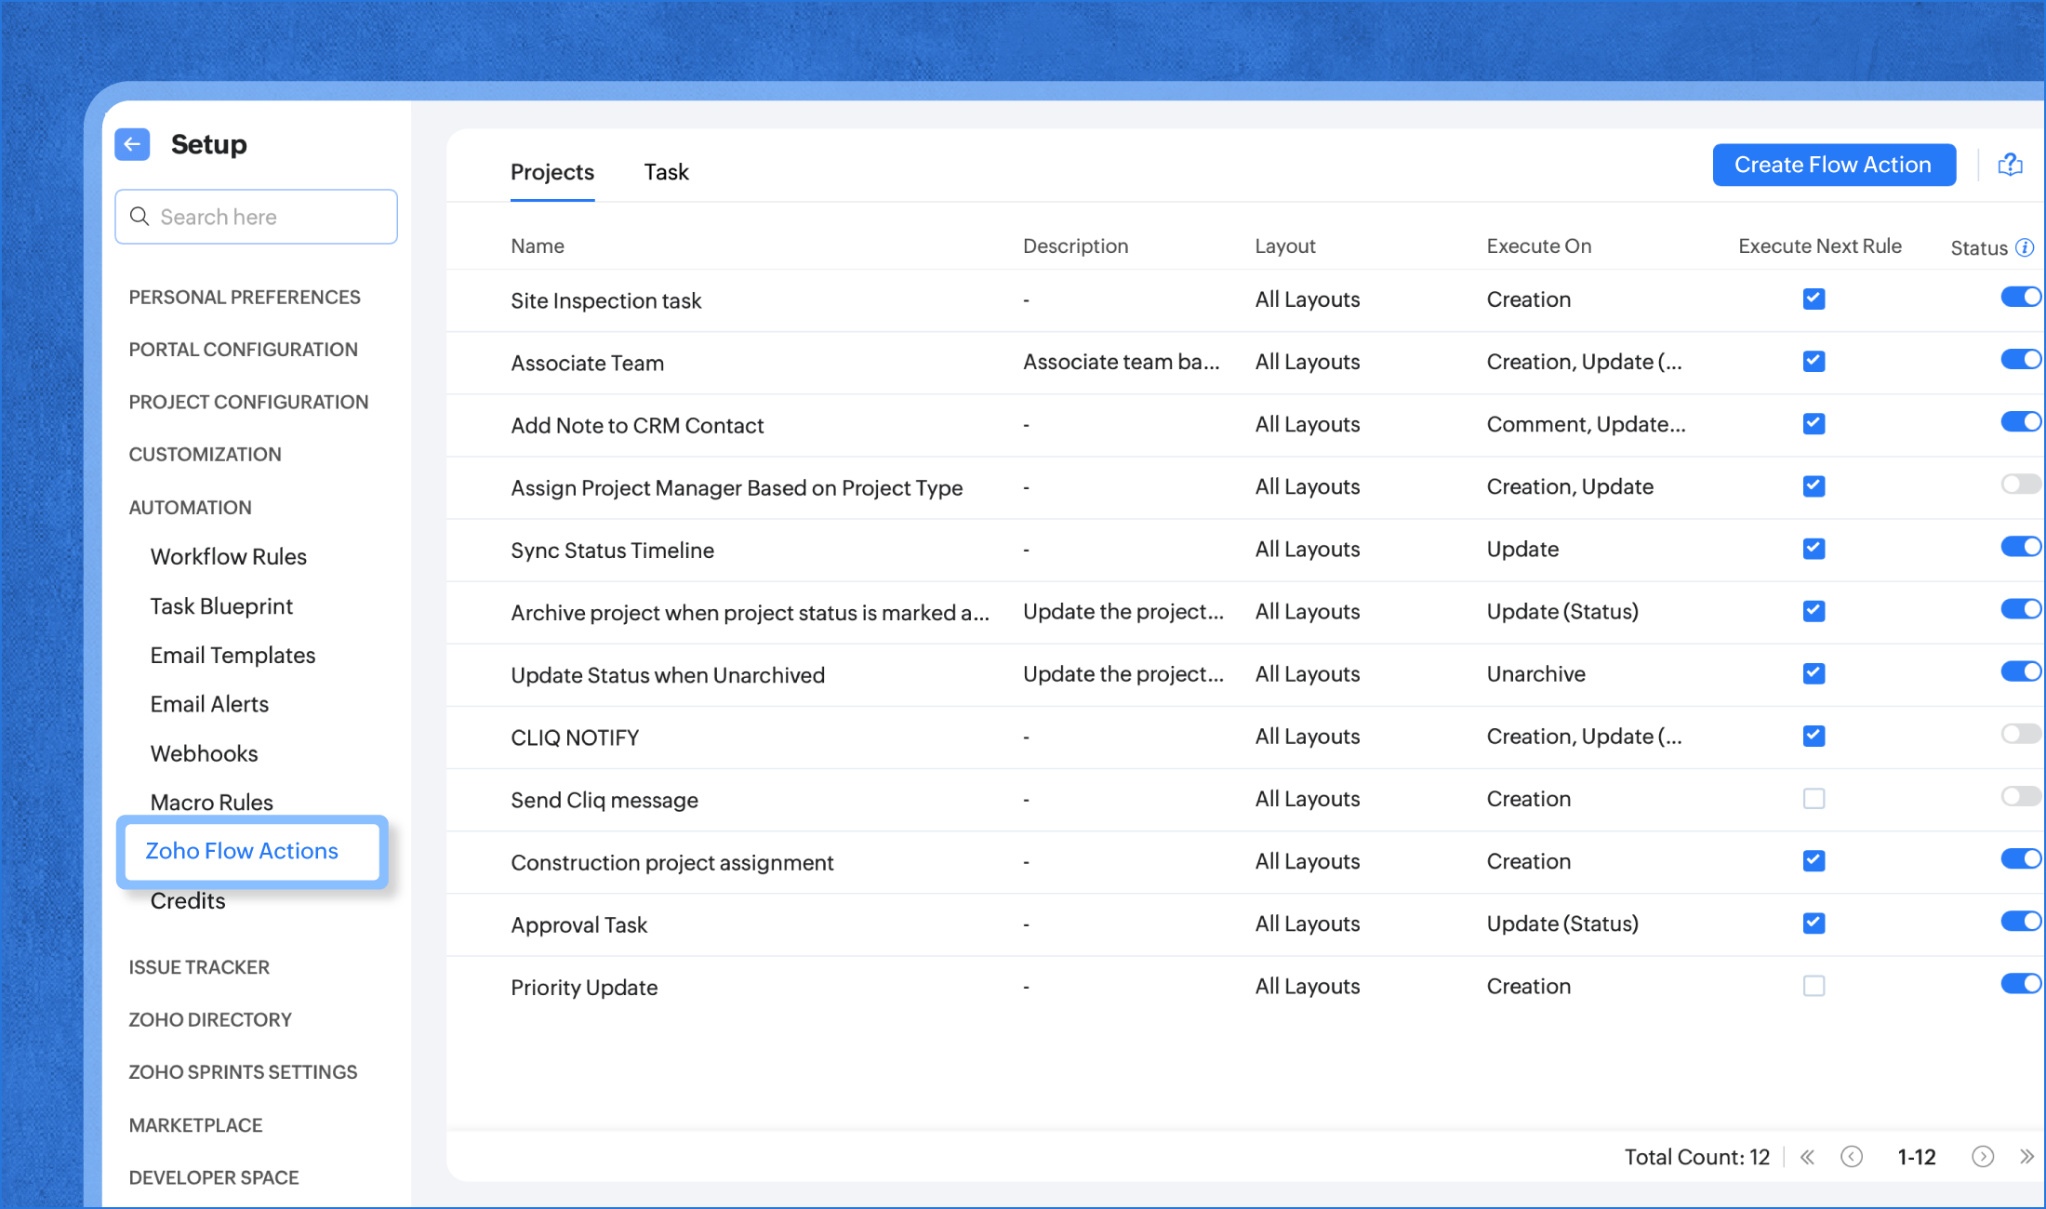Viewport: 2046px width, 1209px height.
Task: Click the search magnifier icon in the sidebar
Action: 139,217
